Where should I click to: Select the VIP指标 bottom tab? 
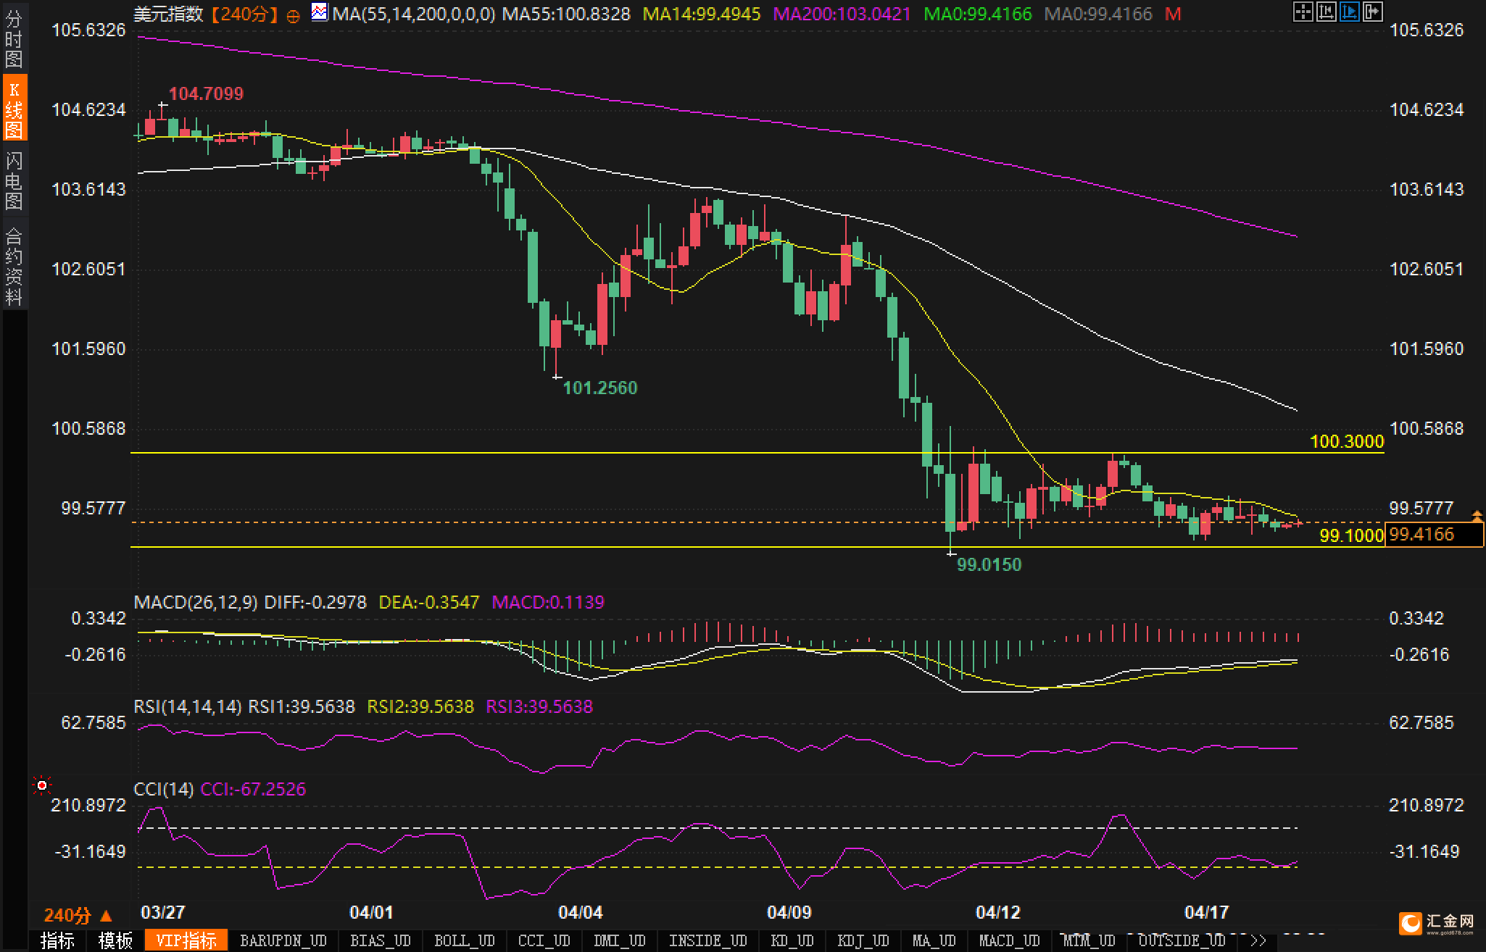(x=186, y=940)
